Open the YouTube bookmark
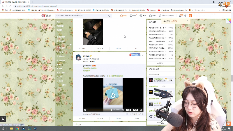Viewport: 233px width, 131px height. 163,10
